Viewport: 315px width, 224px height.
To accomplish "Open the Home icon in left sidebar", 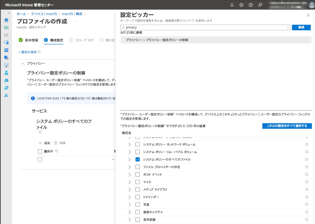I will tap(6, 20).
